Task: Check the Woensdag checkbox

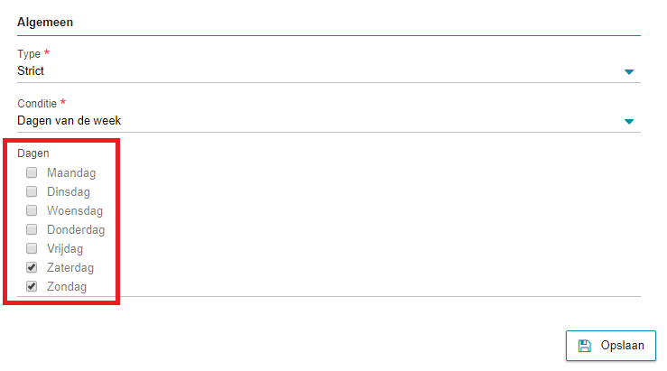Action: pos(32,210)
